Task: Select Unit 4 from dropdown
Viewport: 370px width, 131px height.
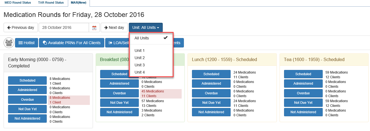Action: tap(140, 72)
